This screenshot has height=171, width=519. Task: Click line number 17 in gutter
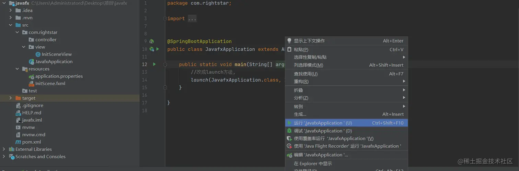(x=144, y=103)
